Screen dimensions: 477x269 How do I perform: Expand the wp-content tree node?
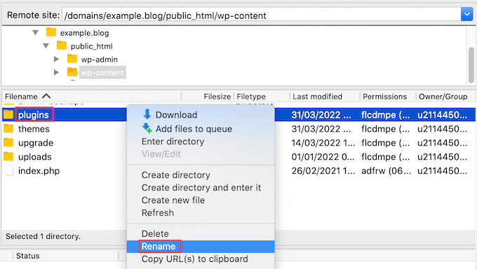pos(56,72)
